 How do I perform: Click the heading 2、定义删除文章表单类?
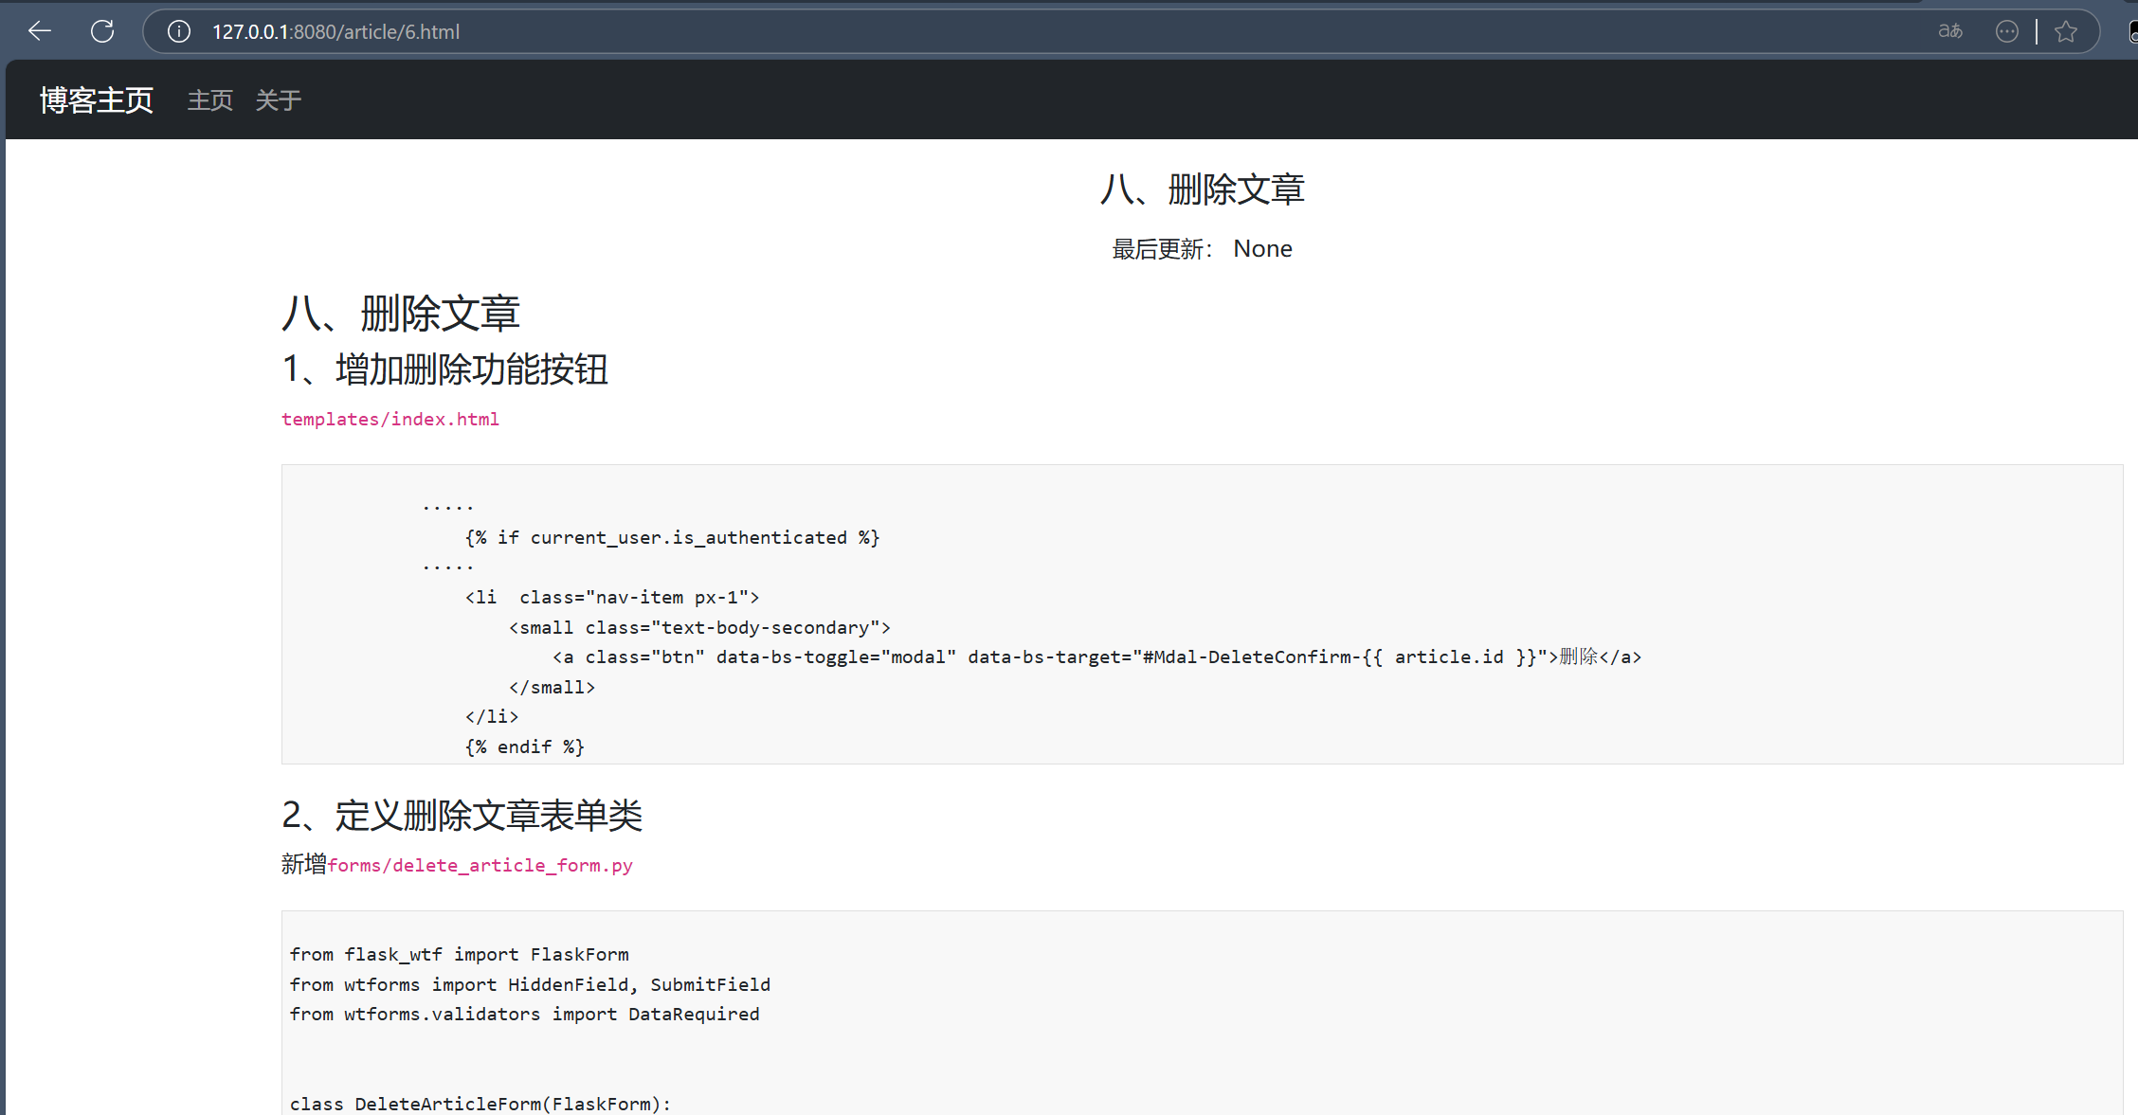(x=462, y=815)
